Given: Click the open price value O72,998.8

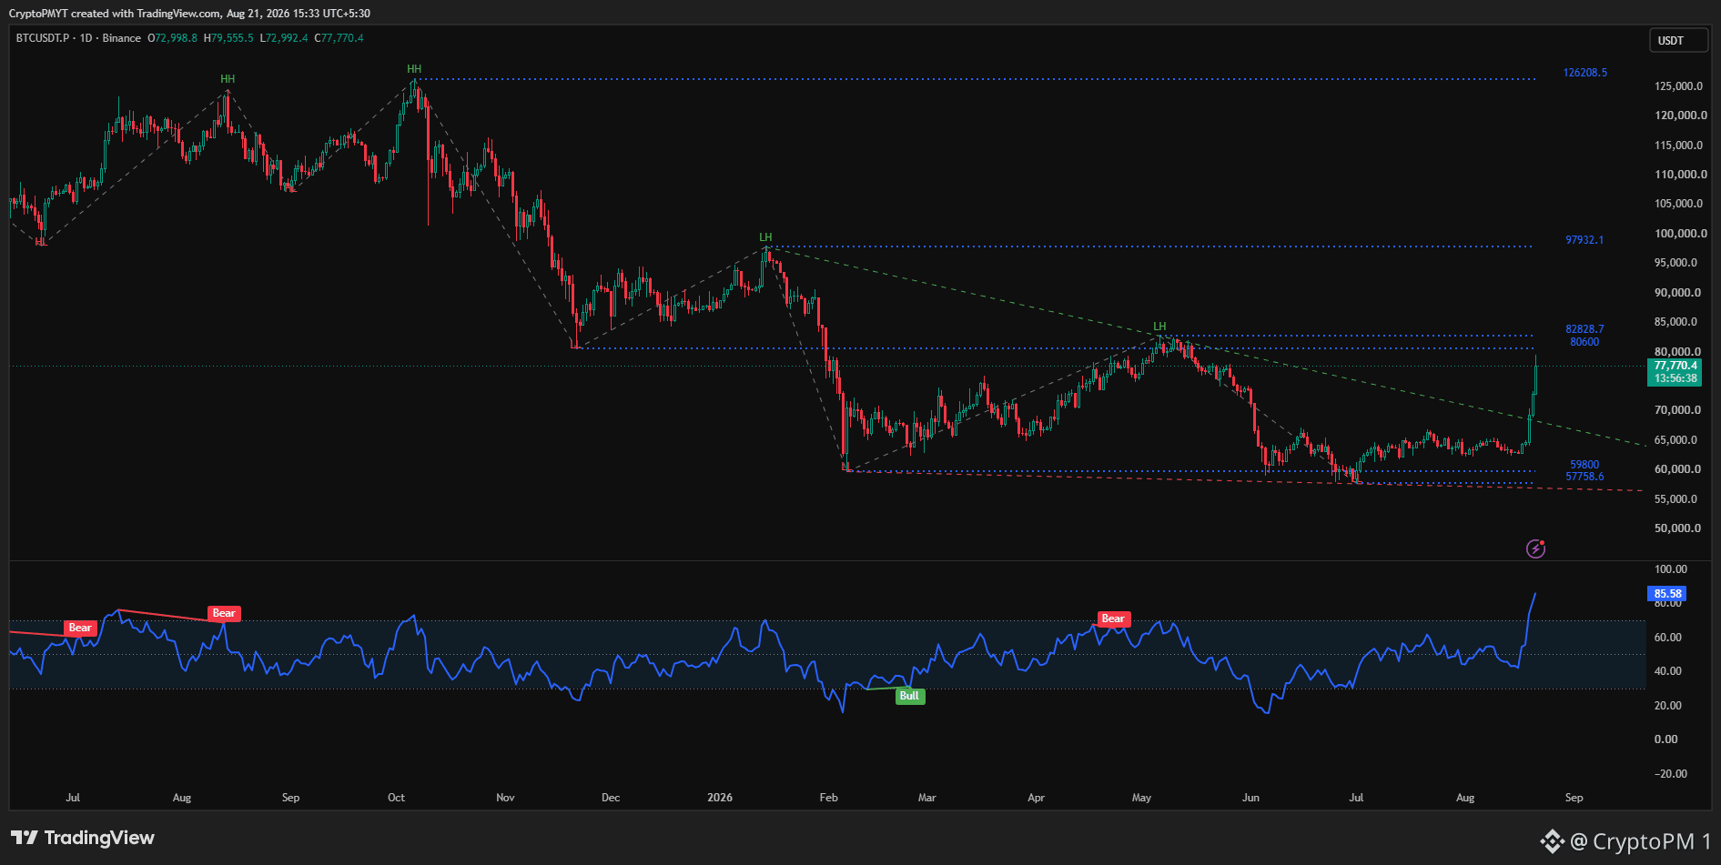Looking at the screenshot, I should pyautogui.click(x=173, y=38).
